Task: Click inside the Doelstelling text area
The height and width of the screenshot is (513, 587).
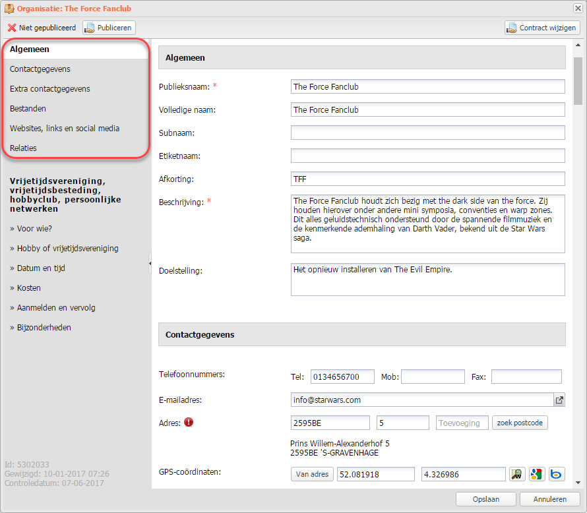Action: tap(427, 280)
